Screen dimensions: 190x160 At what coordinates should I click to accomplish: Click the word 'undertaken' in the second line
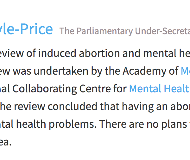(61, 71)
